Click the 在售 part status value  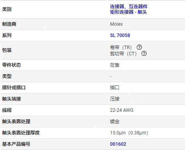point(115,65)
